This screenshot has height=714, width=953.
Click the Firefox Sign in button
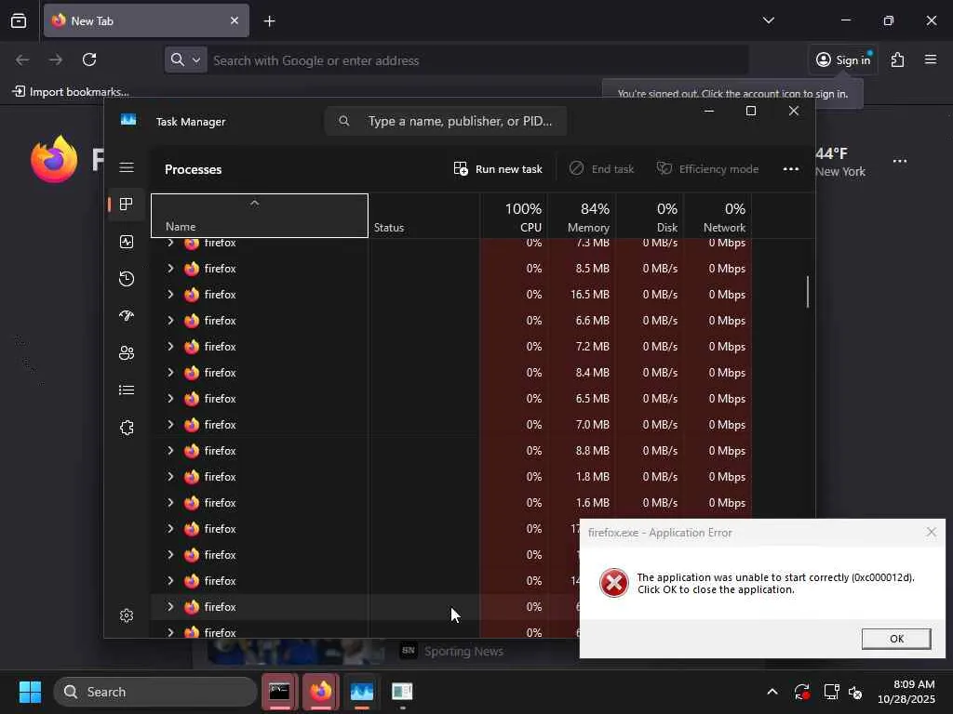(x=842, y=59)
